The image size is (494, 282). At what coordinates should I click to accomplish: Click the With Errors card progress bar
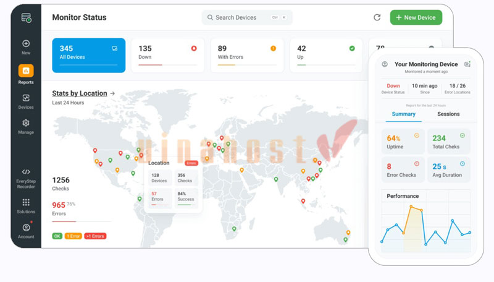coord(247,65)
